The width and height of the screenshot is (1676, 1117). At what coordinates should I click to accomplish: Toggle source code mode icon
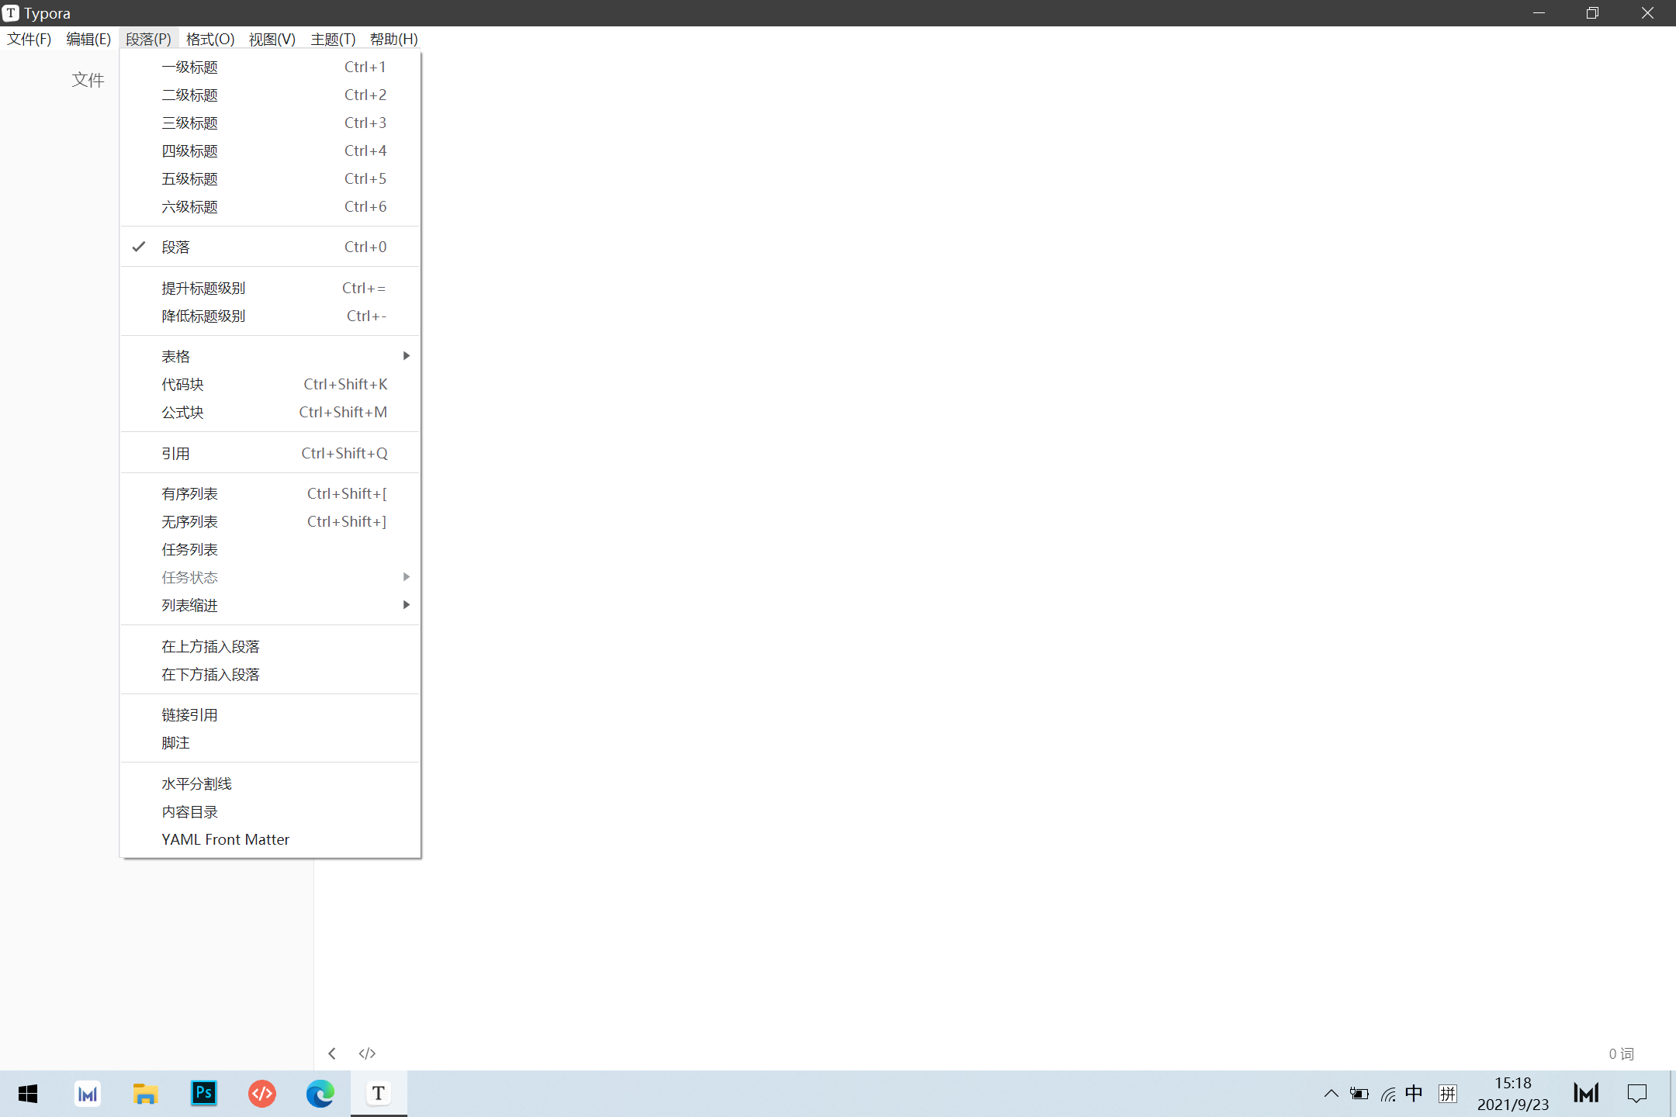pyautogui.click(x=367, y=1053)
